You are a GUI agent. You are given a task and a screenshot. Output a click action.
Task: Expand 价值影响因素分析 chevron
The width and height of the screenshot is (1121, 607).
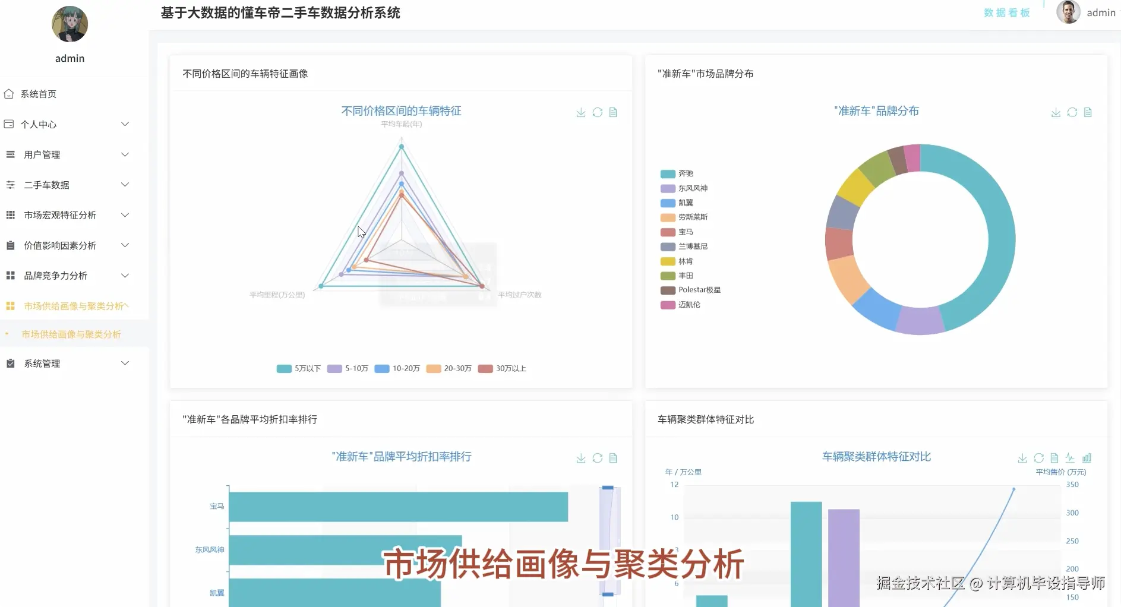(125, 245)
